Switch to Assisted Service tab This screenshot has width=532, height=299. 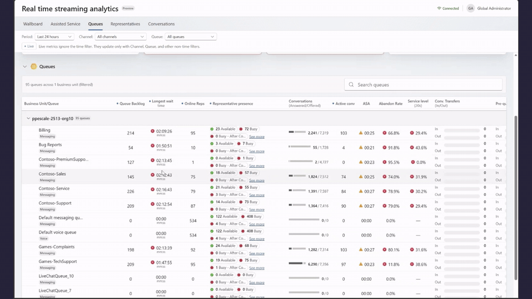[65, 24]
